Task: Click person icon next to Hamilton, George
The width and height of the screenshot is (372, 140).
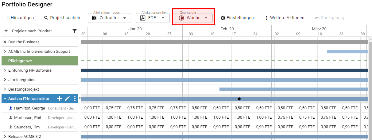Action: click(x=11, y=108)
